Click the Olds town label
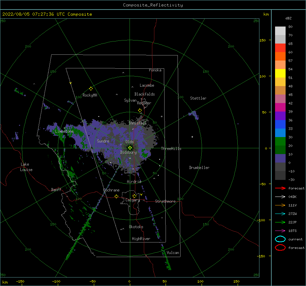The width and height of the screenshot is (306, 286). pyautogui.click(x=130, y=142)
